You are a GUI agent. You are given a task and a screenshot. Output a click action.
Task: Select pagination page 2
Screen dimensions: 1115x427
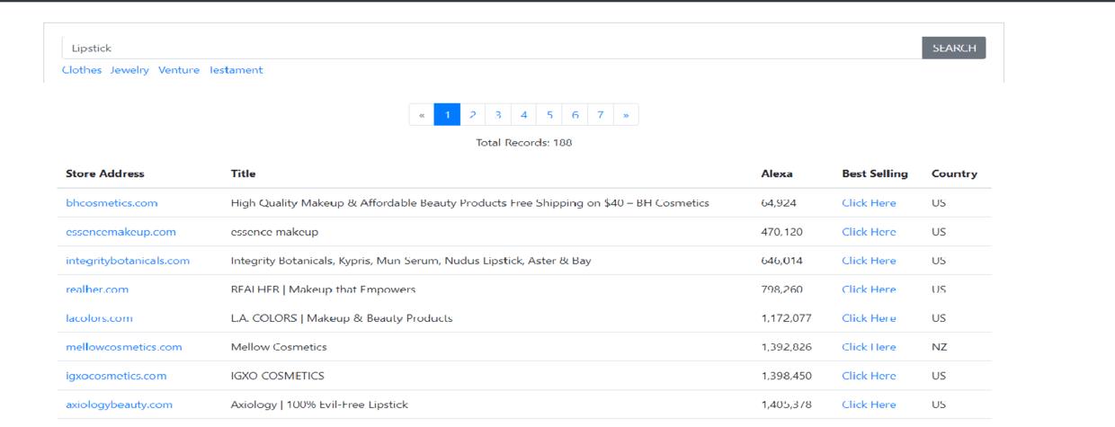pos(473,115)
